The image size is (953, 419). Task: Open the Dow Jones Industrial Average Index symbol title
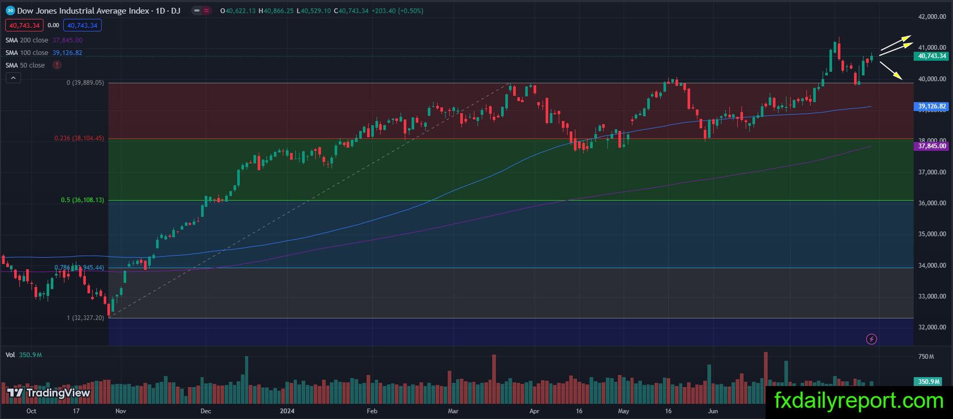[x=99, y=10]
